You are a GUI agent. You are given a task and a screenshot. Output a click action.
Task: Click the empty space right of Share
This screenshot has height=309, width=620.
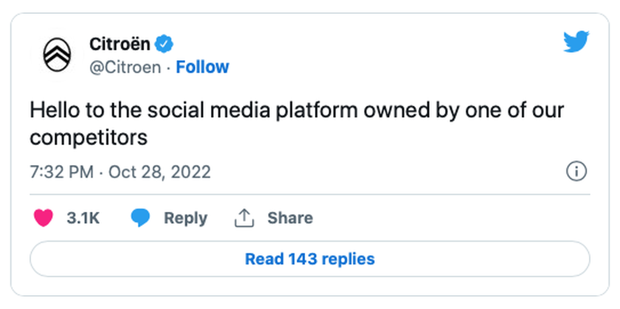point(450,218)
